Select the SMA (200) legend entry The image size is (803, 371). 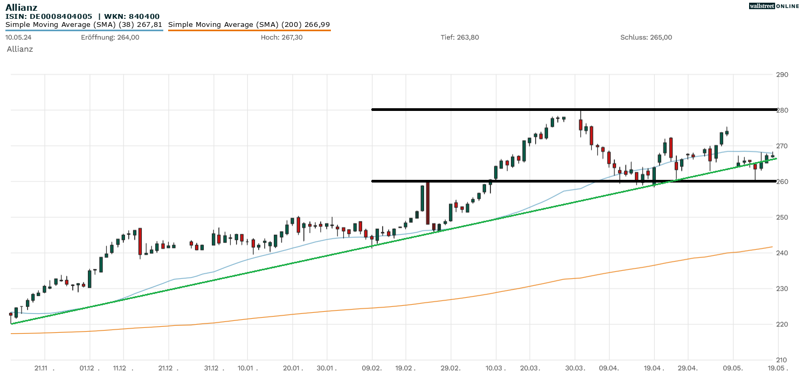coord(249,24)
